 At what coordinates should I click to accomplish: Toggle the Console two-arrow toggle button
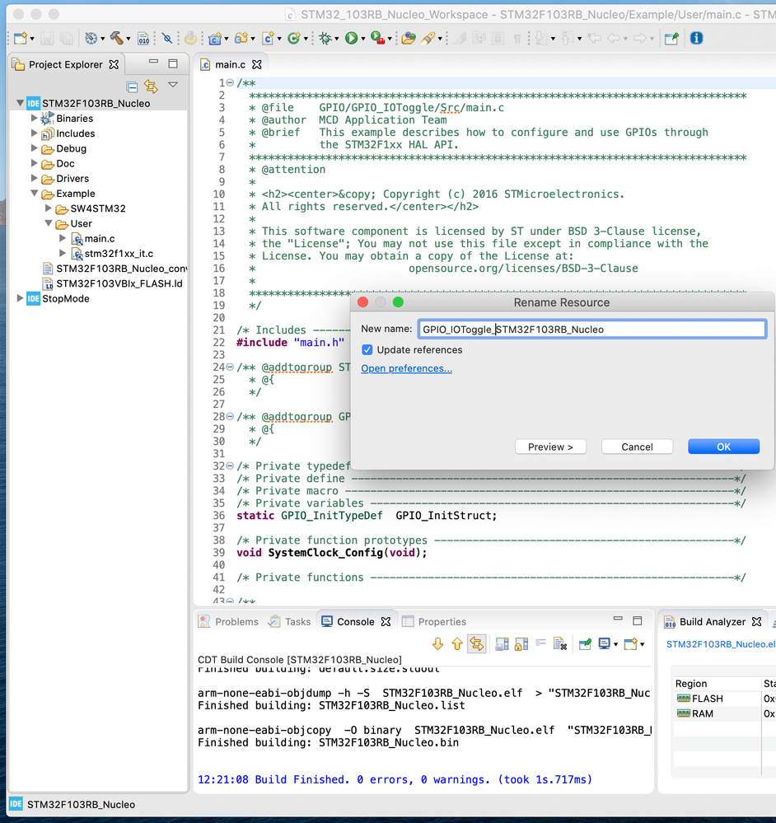tap(476, 644)
